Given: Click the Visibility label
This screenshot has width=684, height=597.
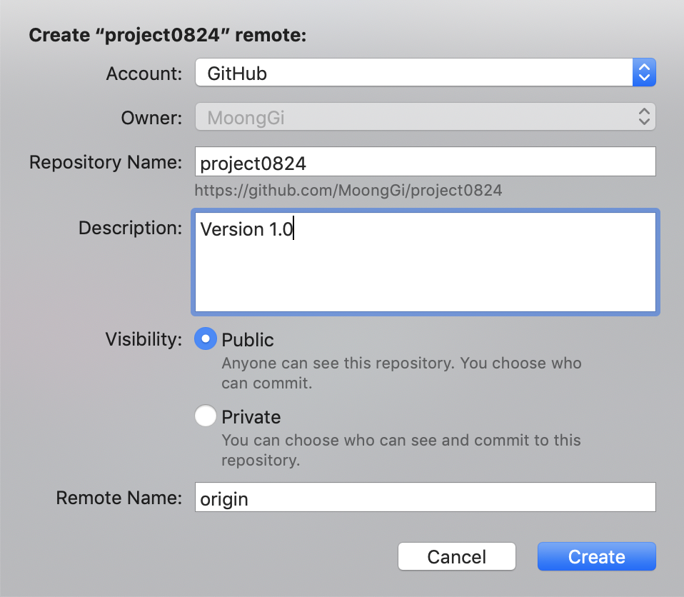Looking at the screenshot, I should [144, 339].
